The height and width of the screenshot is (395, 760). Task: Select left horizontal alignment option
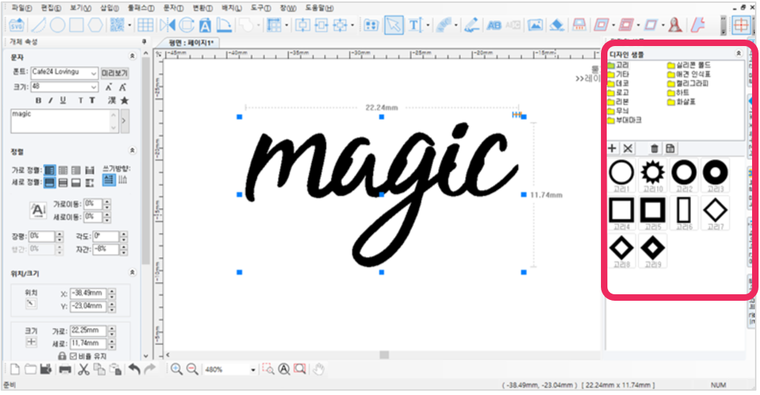click(x=50, y=170)
